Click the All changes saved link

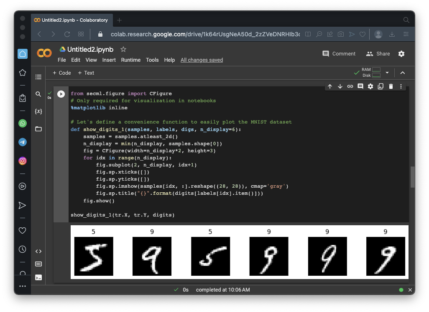202,60
